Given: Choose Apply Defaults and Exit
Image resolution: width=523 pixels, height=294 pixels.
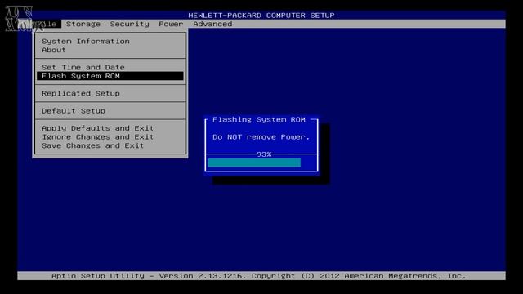Looking at the screenshot, I should click(98, 128).
